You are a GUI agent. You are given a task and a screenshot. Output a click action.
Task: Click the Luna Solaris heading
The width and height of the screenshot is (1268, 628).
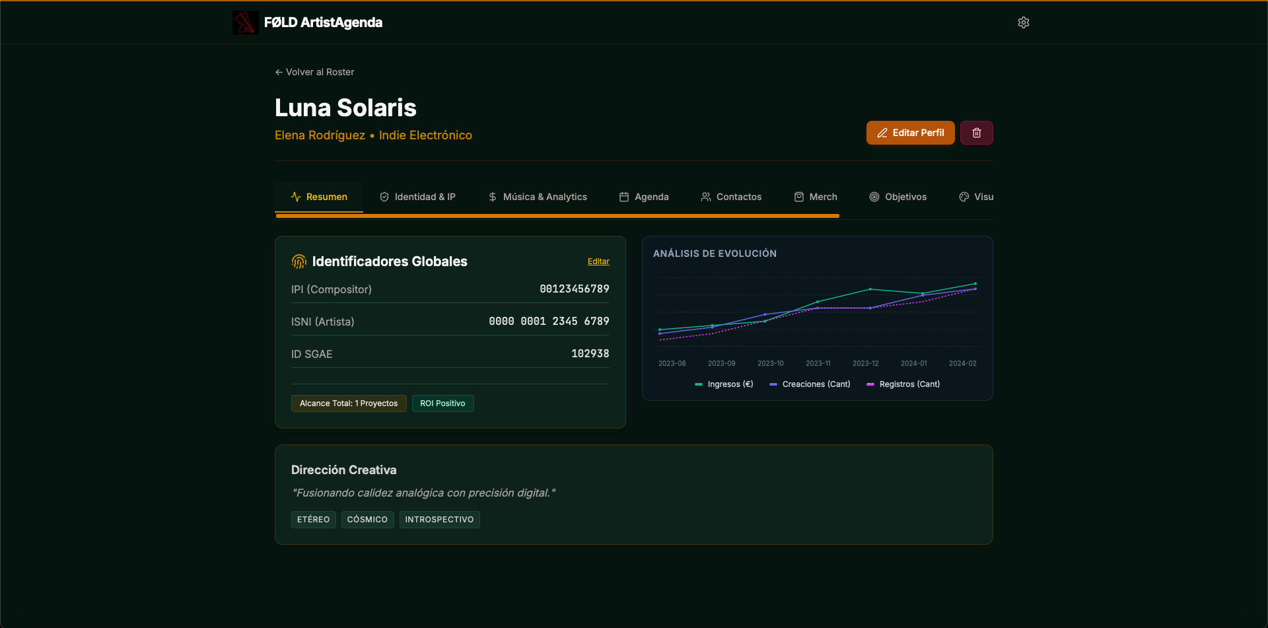[x=345, y=108]
